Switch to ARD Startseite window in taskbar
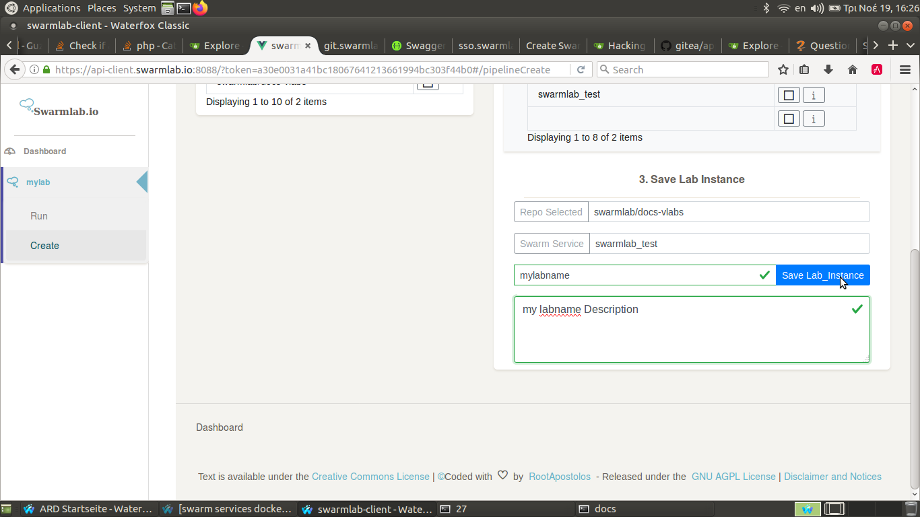 (89, 509)
